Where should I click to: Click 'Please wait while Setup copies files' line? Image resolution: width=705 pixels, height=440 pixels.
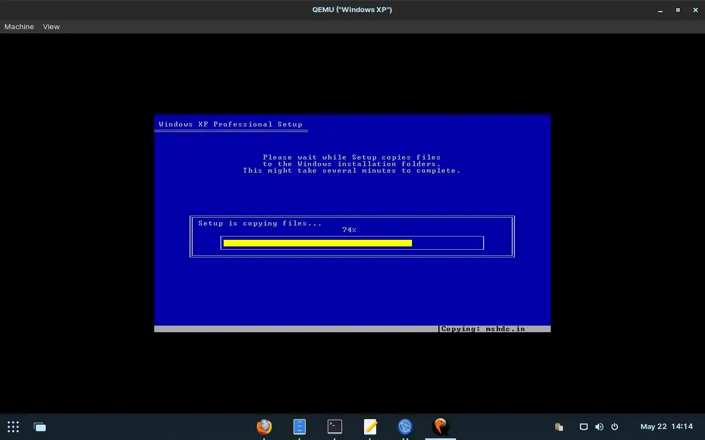coord(352,157)
